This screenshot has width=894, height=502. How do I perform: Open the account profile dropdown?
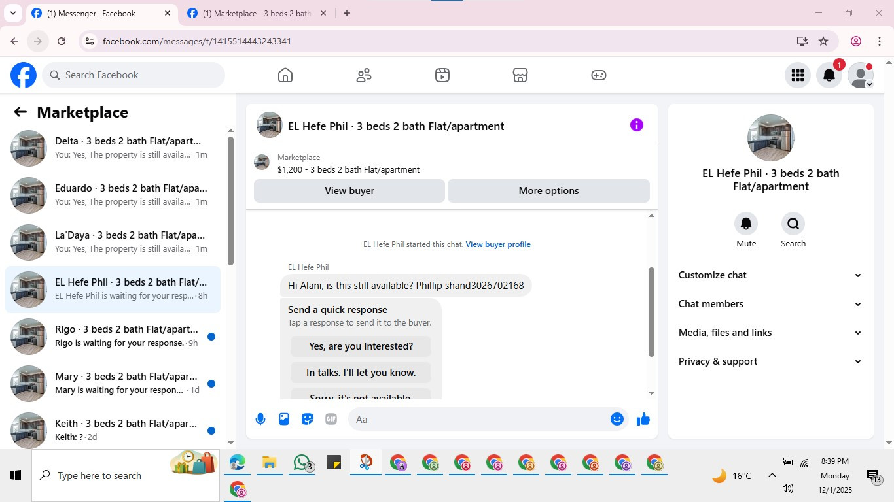point(860,75)
